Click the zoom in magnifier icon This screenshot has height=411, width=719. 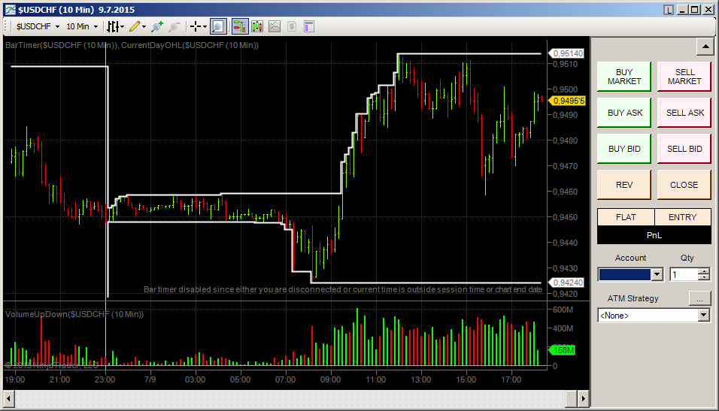pos(157,26)
